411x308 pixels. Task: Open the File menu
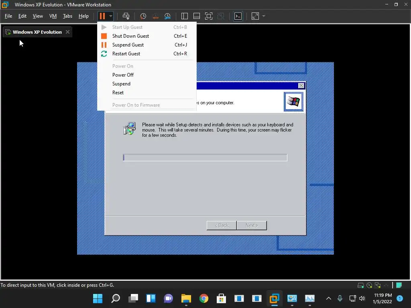click(x=8, y=16)
